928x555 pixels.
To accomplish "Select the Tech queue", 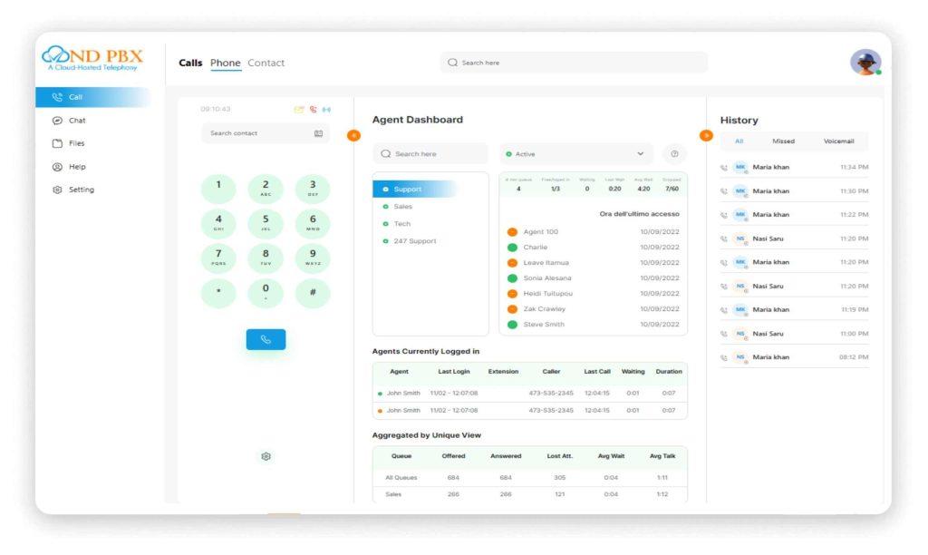I will click(401, 224).
